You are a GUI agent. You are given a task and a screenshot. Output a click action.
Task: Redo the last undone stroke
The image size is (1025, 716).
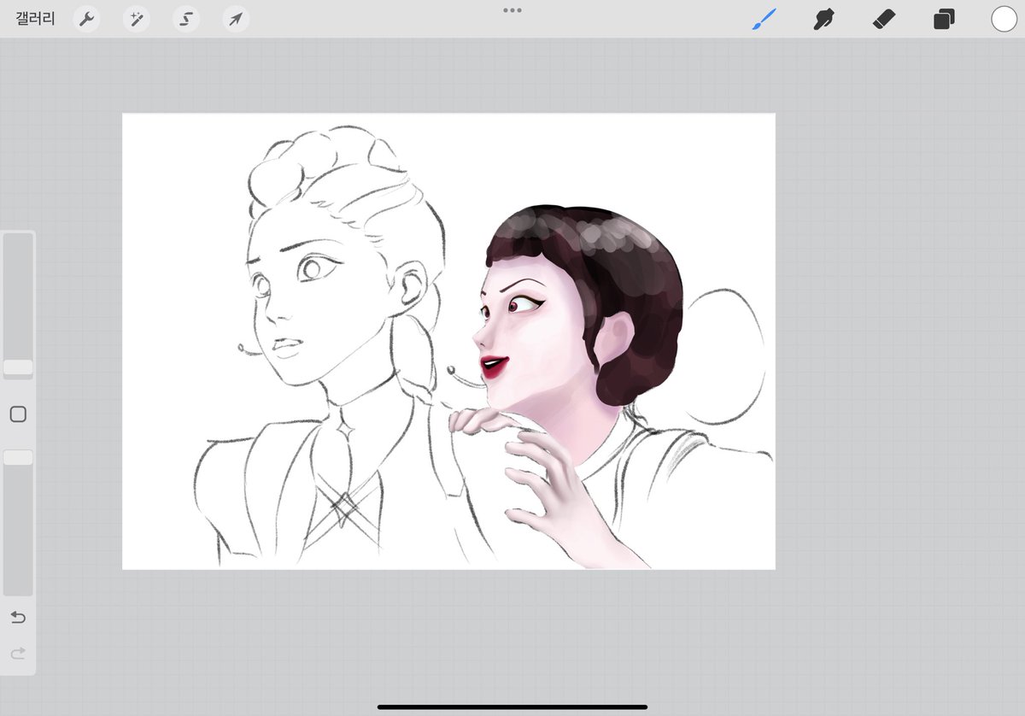coord(18,654)
